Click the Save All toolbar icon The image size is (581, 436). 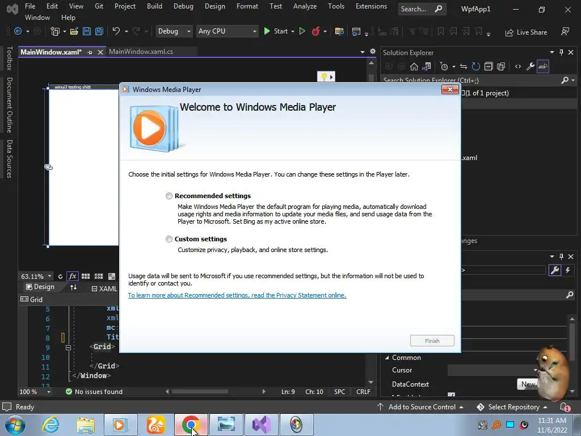[x=99, y=32]
